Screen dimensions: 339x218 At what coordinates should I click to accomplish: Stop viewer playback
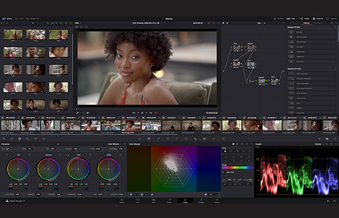click(142, 113)
